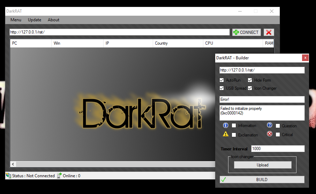Screen dimensions: 316x194
Task: Click the blue Information icon
Action: (226, 125)
